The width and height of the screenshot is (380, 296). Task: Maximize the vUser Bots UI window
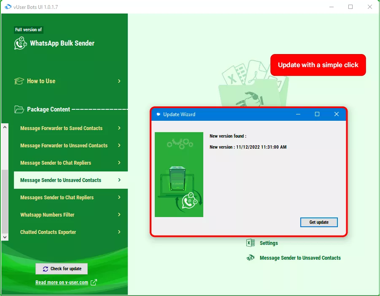tap(350, 7)
